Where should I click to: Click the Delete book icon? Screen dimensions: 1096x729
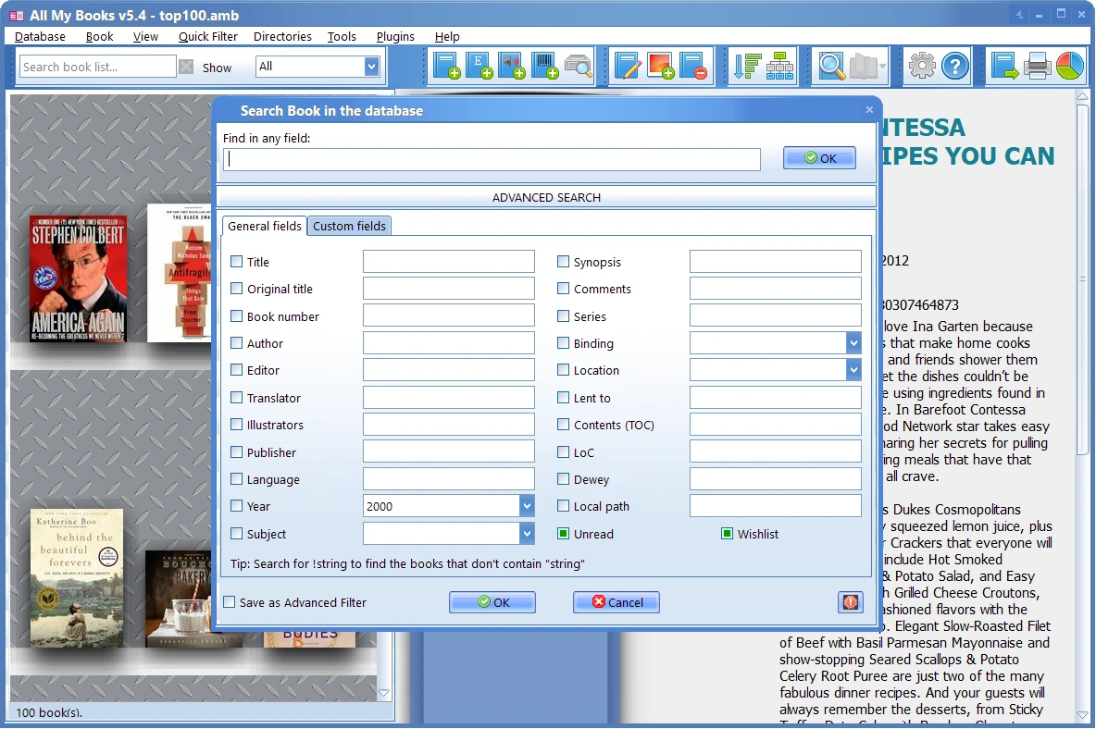(693, 67)
